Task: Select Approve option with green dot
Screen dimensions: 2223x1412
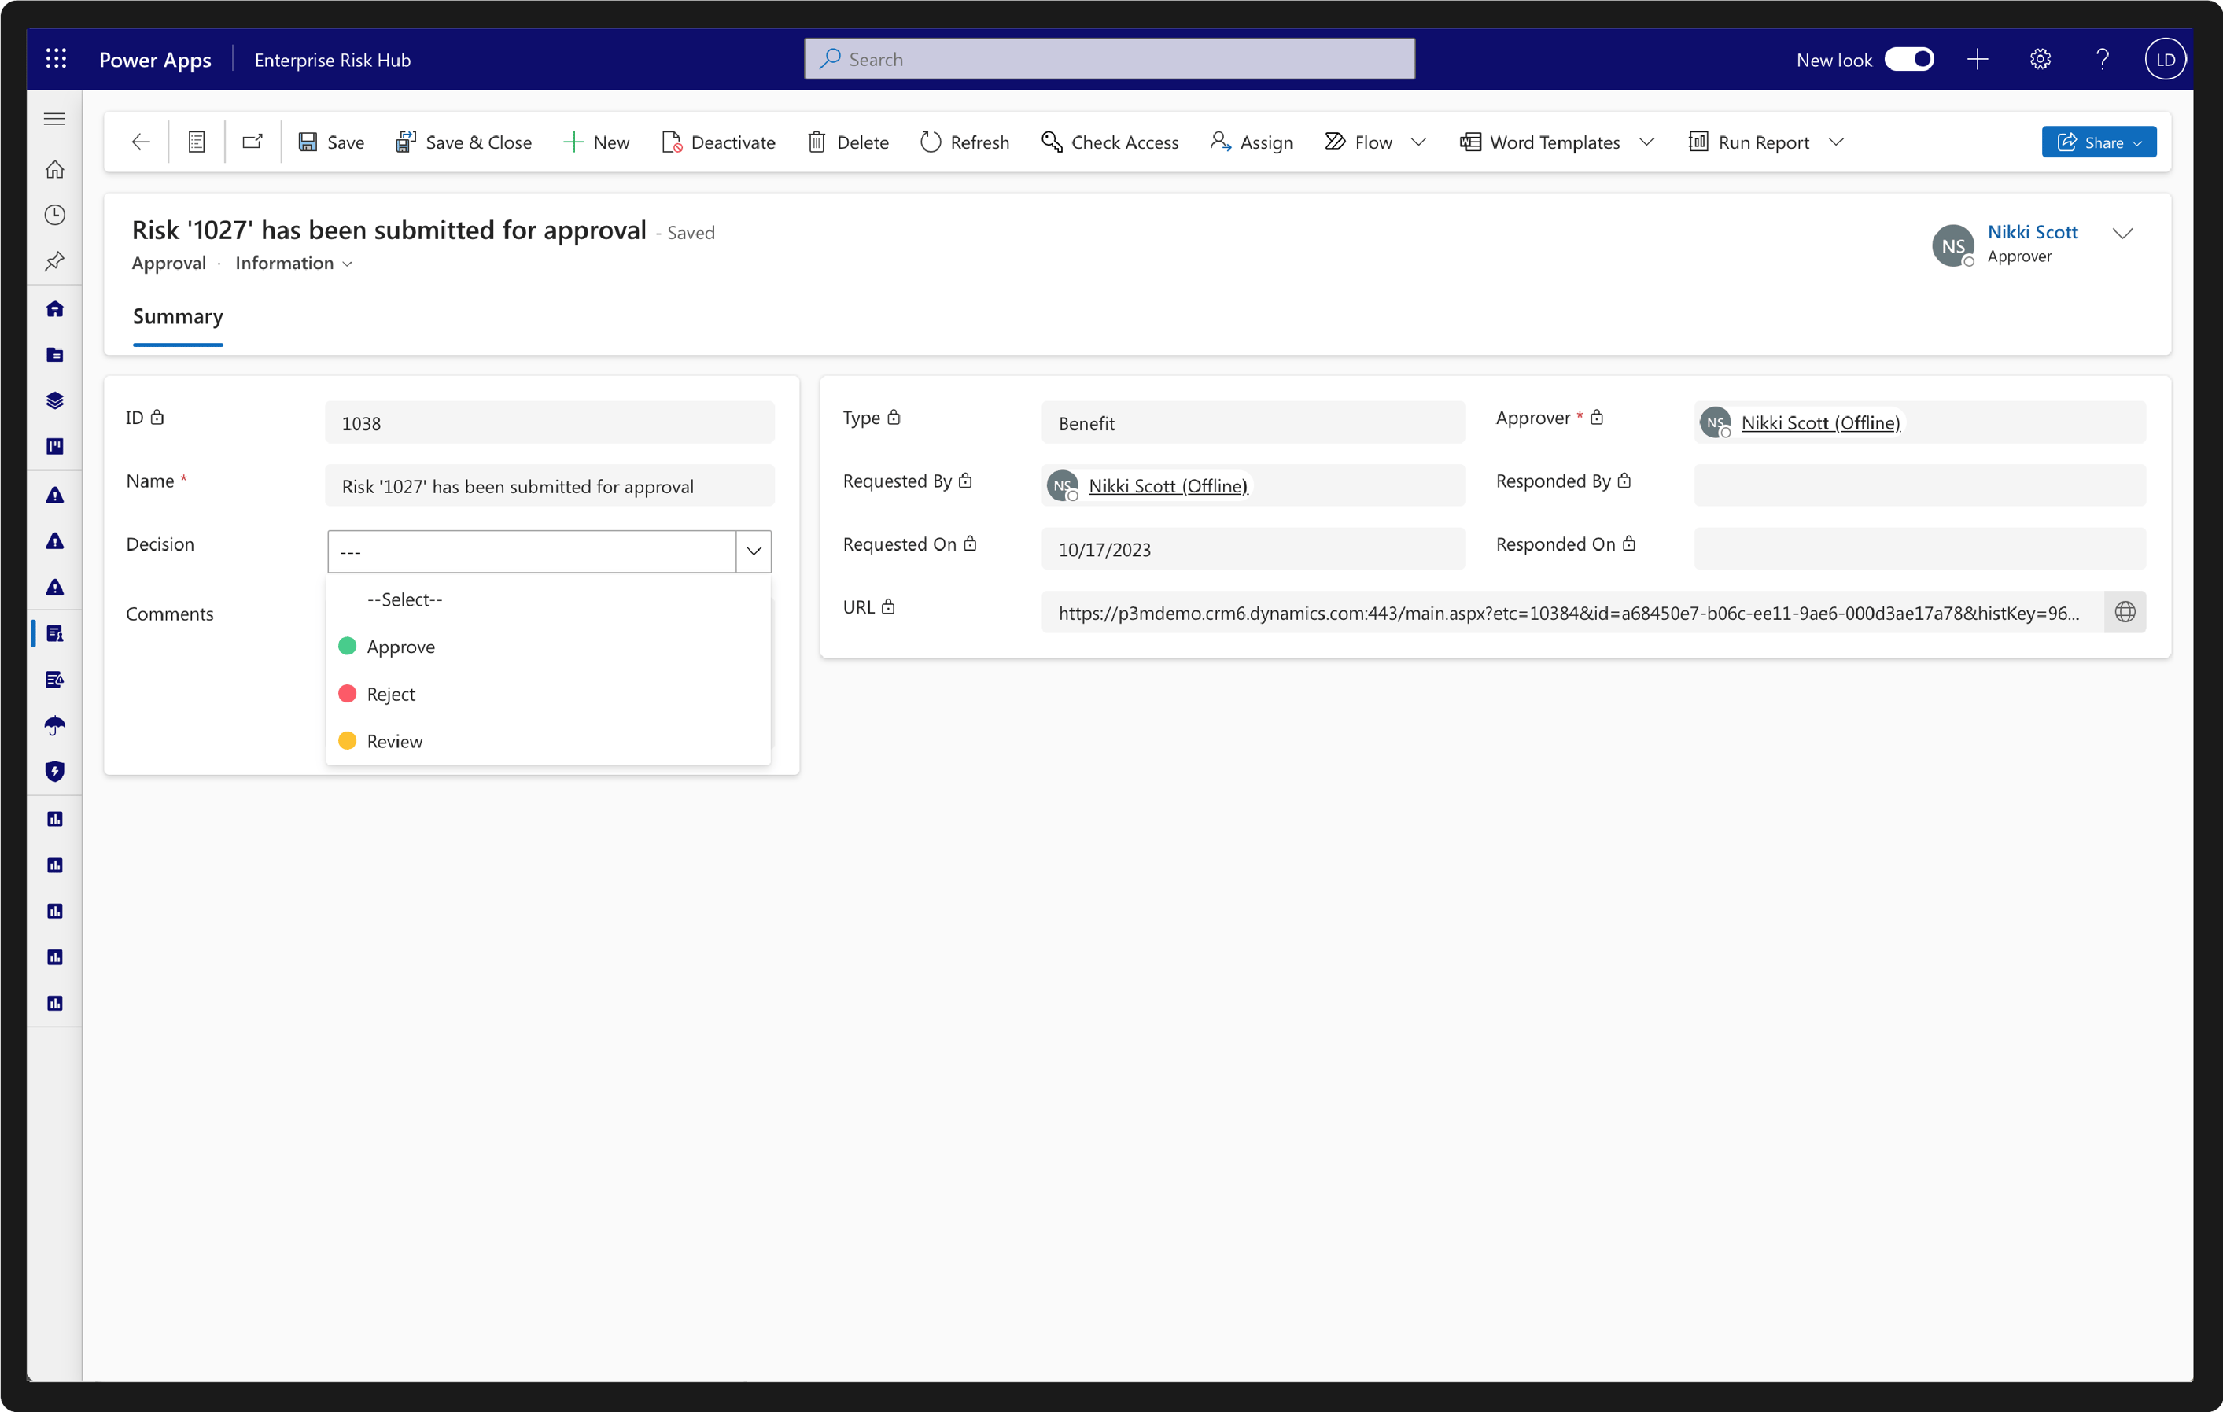Action: [x=400, y=647]
